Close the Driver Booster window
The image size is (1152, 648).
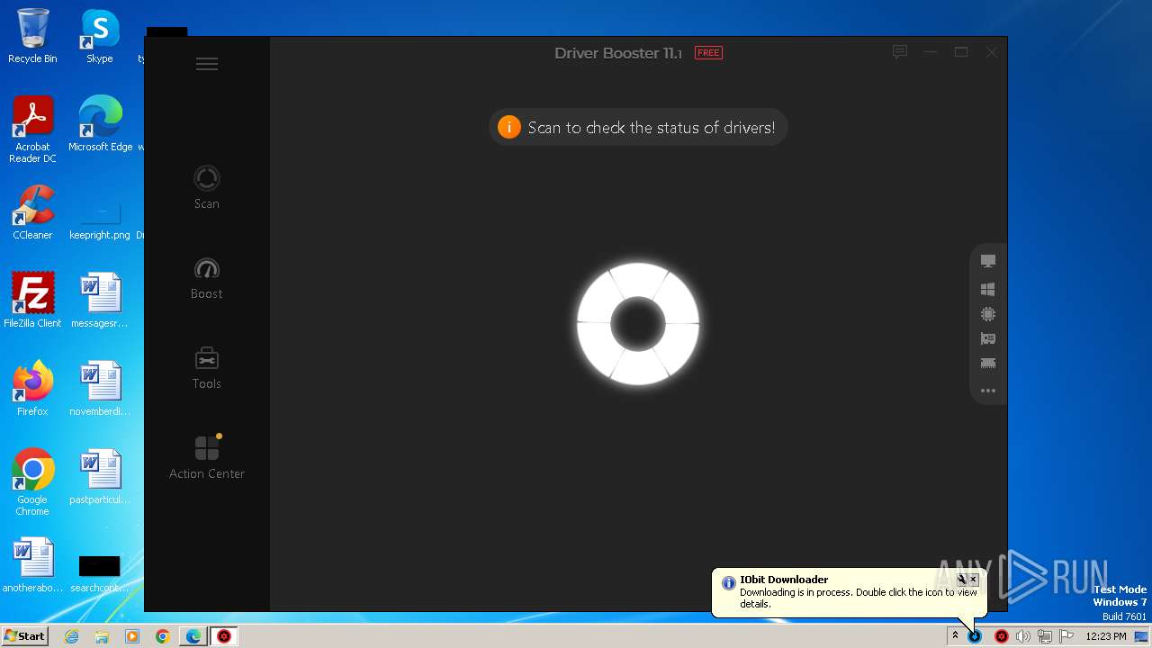click(992, 52)
